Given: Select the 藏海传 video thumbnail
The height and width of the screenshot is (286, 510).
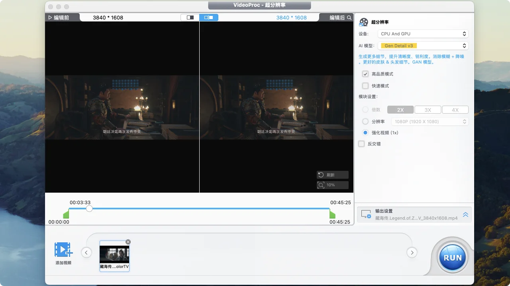Looking at the screenshot, I should (x=114, y=256).
